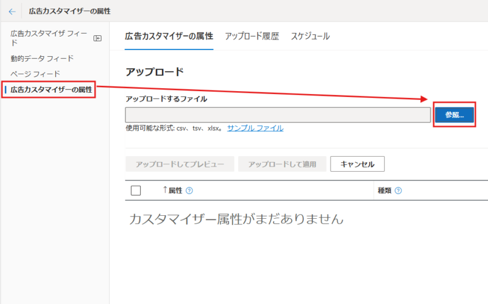Open help icon next to 種類
The image size is (488, 304).
coord(399,190)
